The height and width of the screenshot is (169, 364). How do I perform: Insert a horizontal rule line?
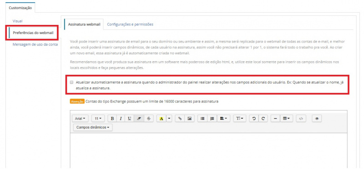point(275,118)
